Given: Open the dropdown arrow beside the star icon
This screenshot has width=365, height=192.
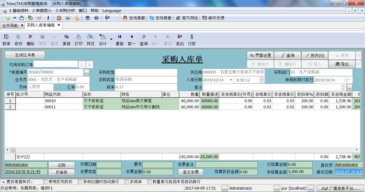Looking at the screenshot, I should click(15, 18).
